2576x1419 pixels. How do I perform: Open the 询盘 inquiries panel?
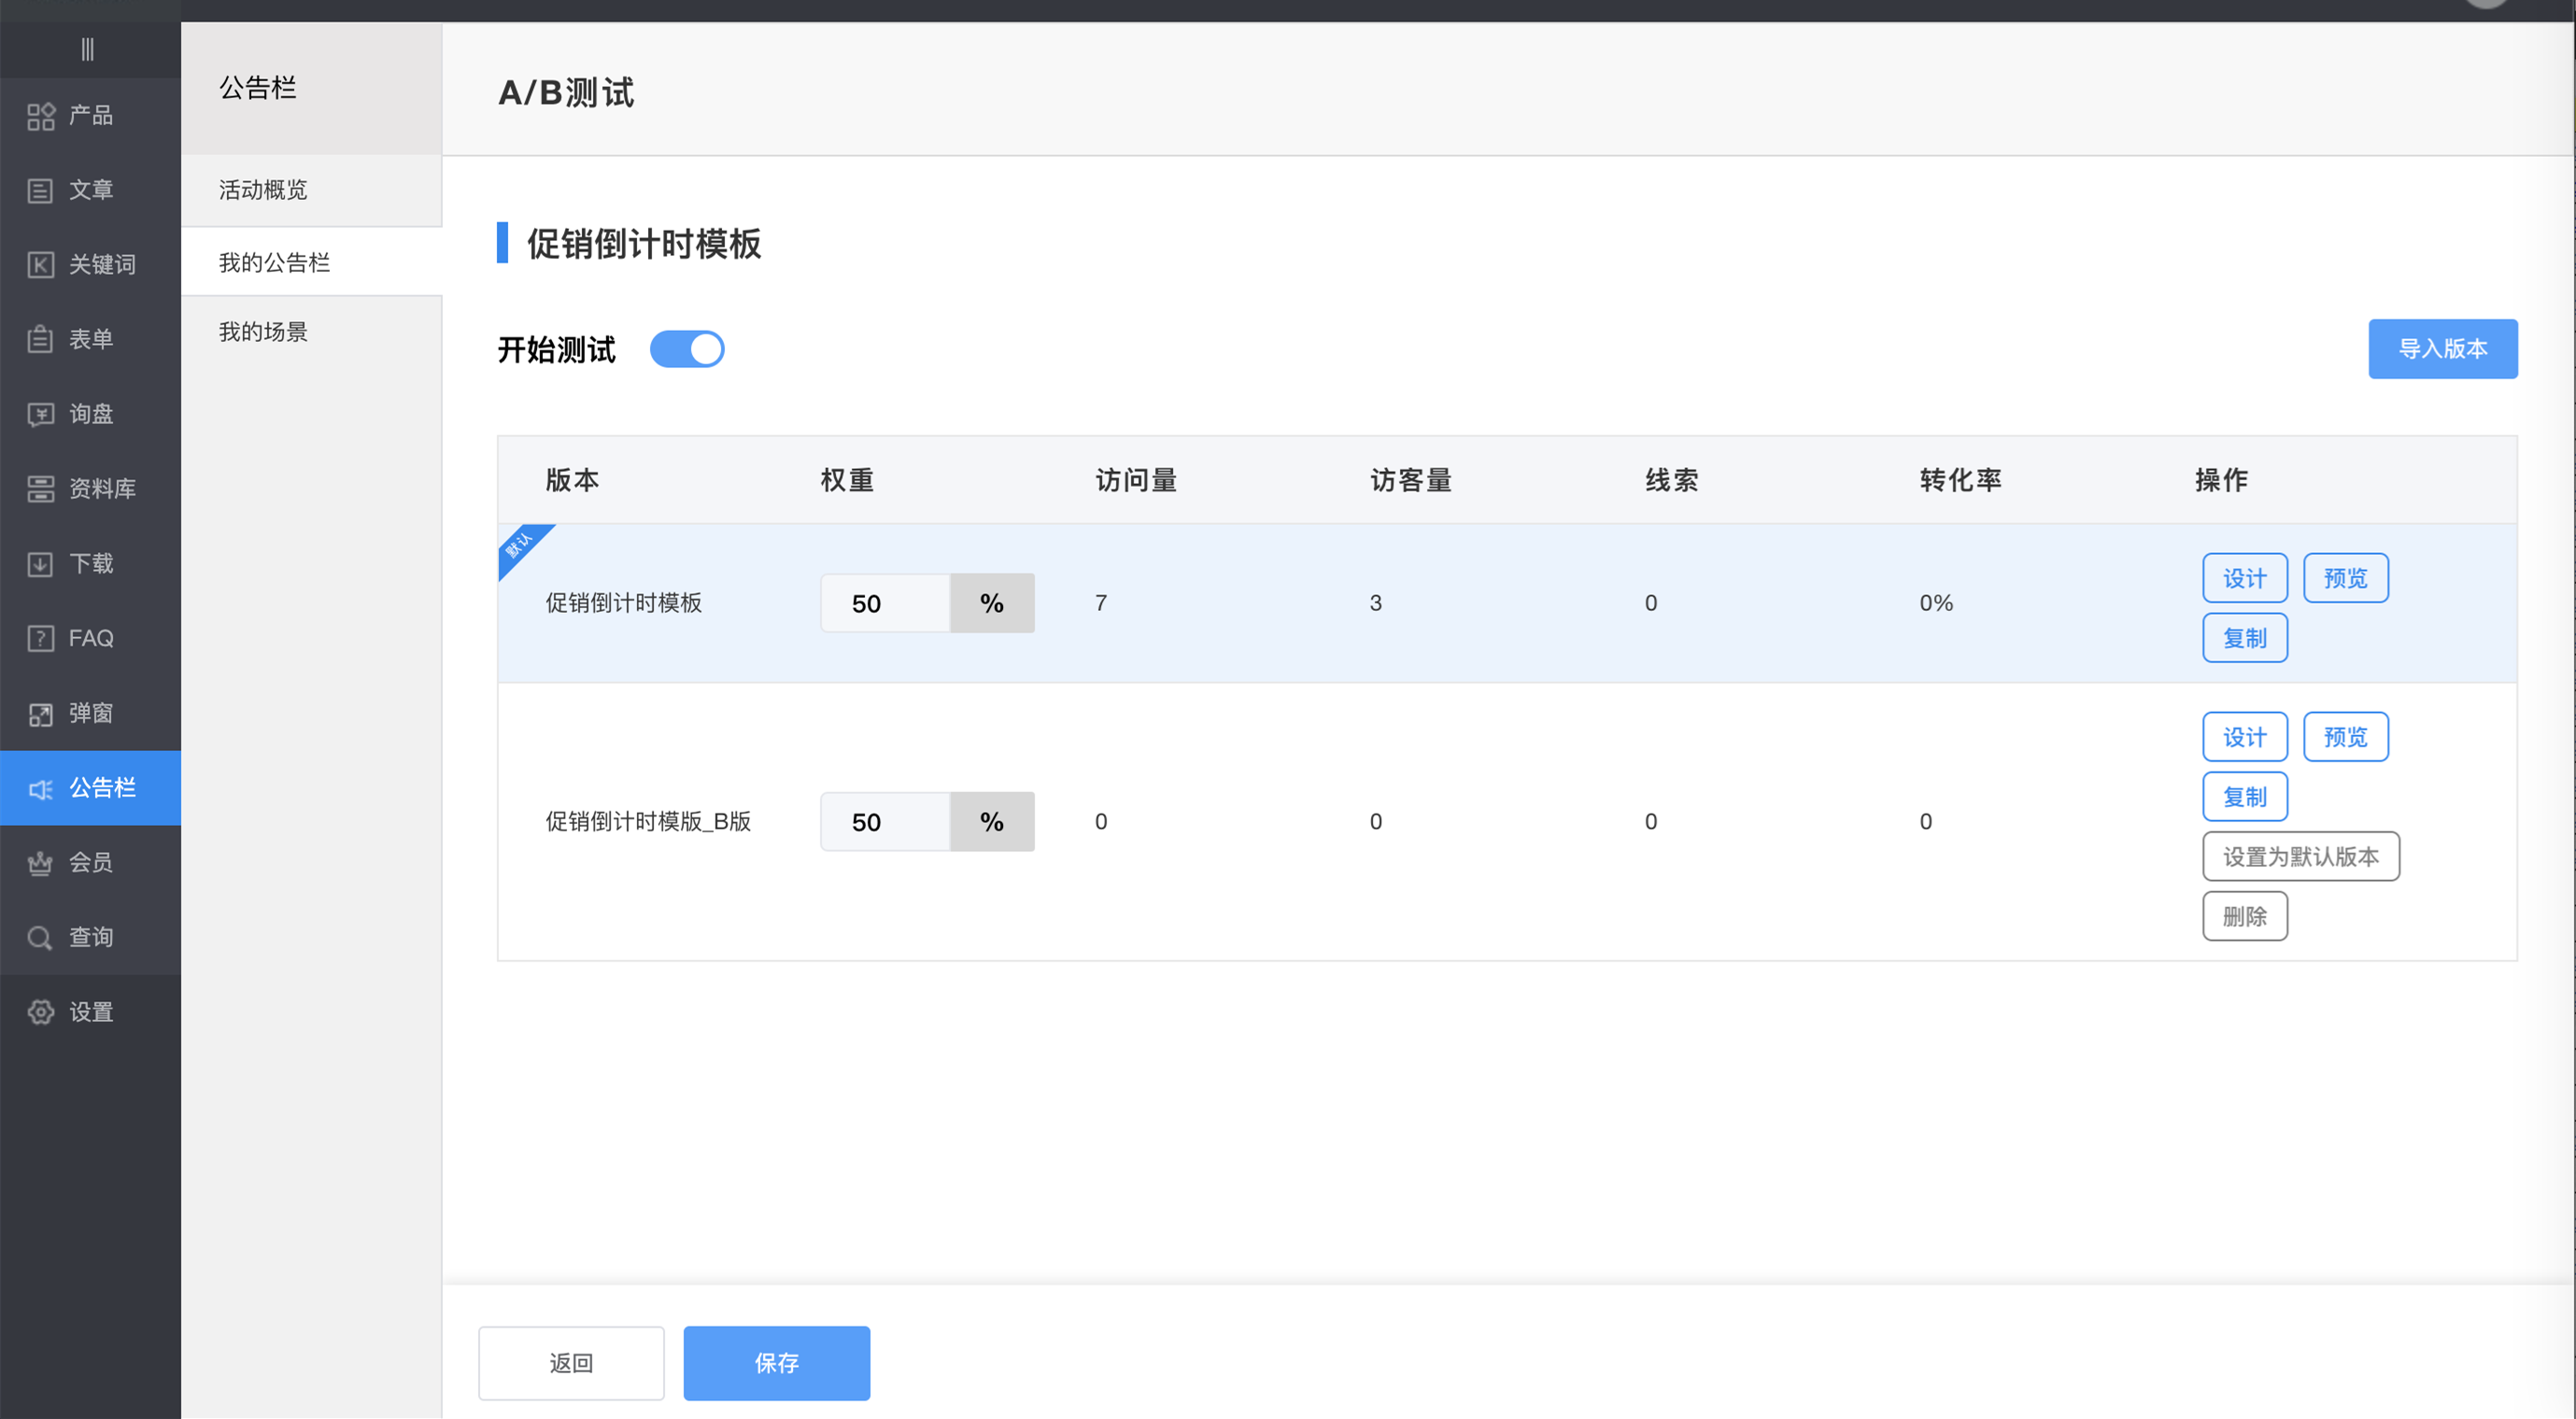click(90, 414)
